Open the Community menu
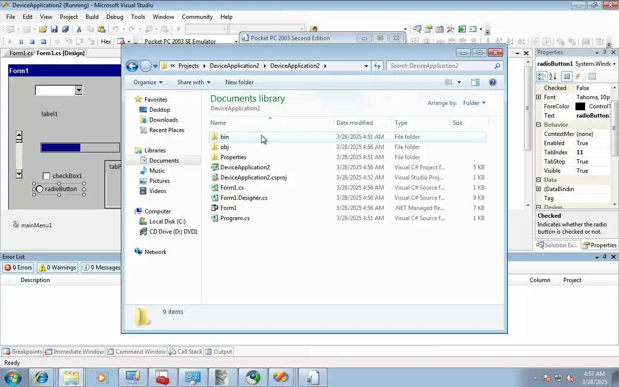This screenshot has width=619, height=387. tap(197, 16)
